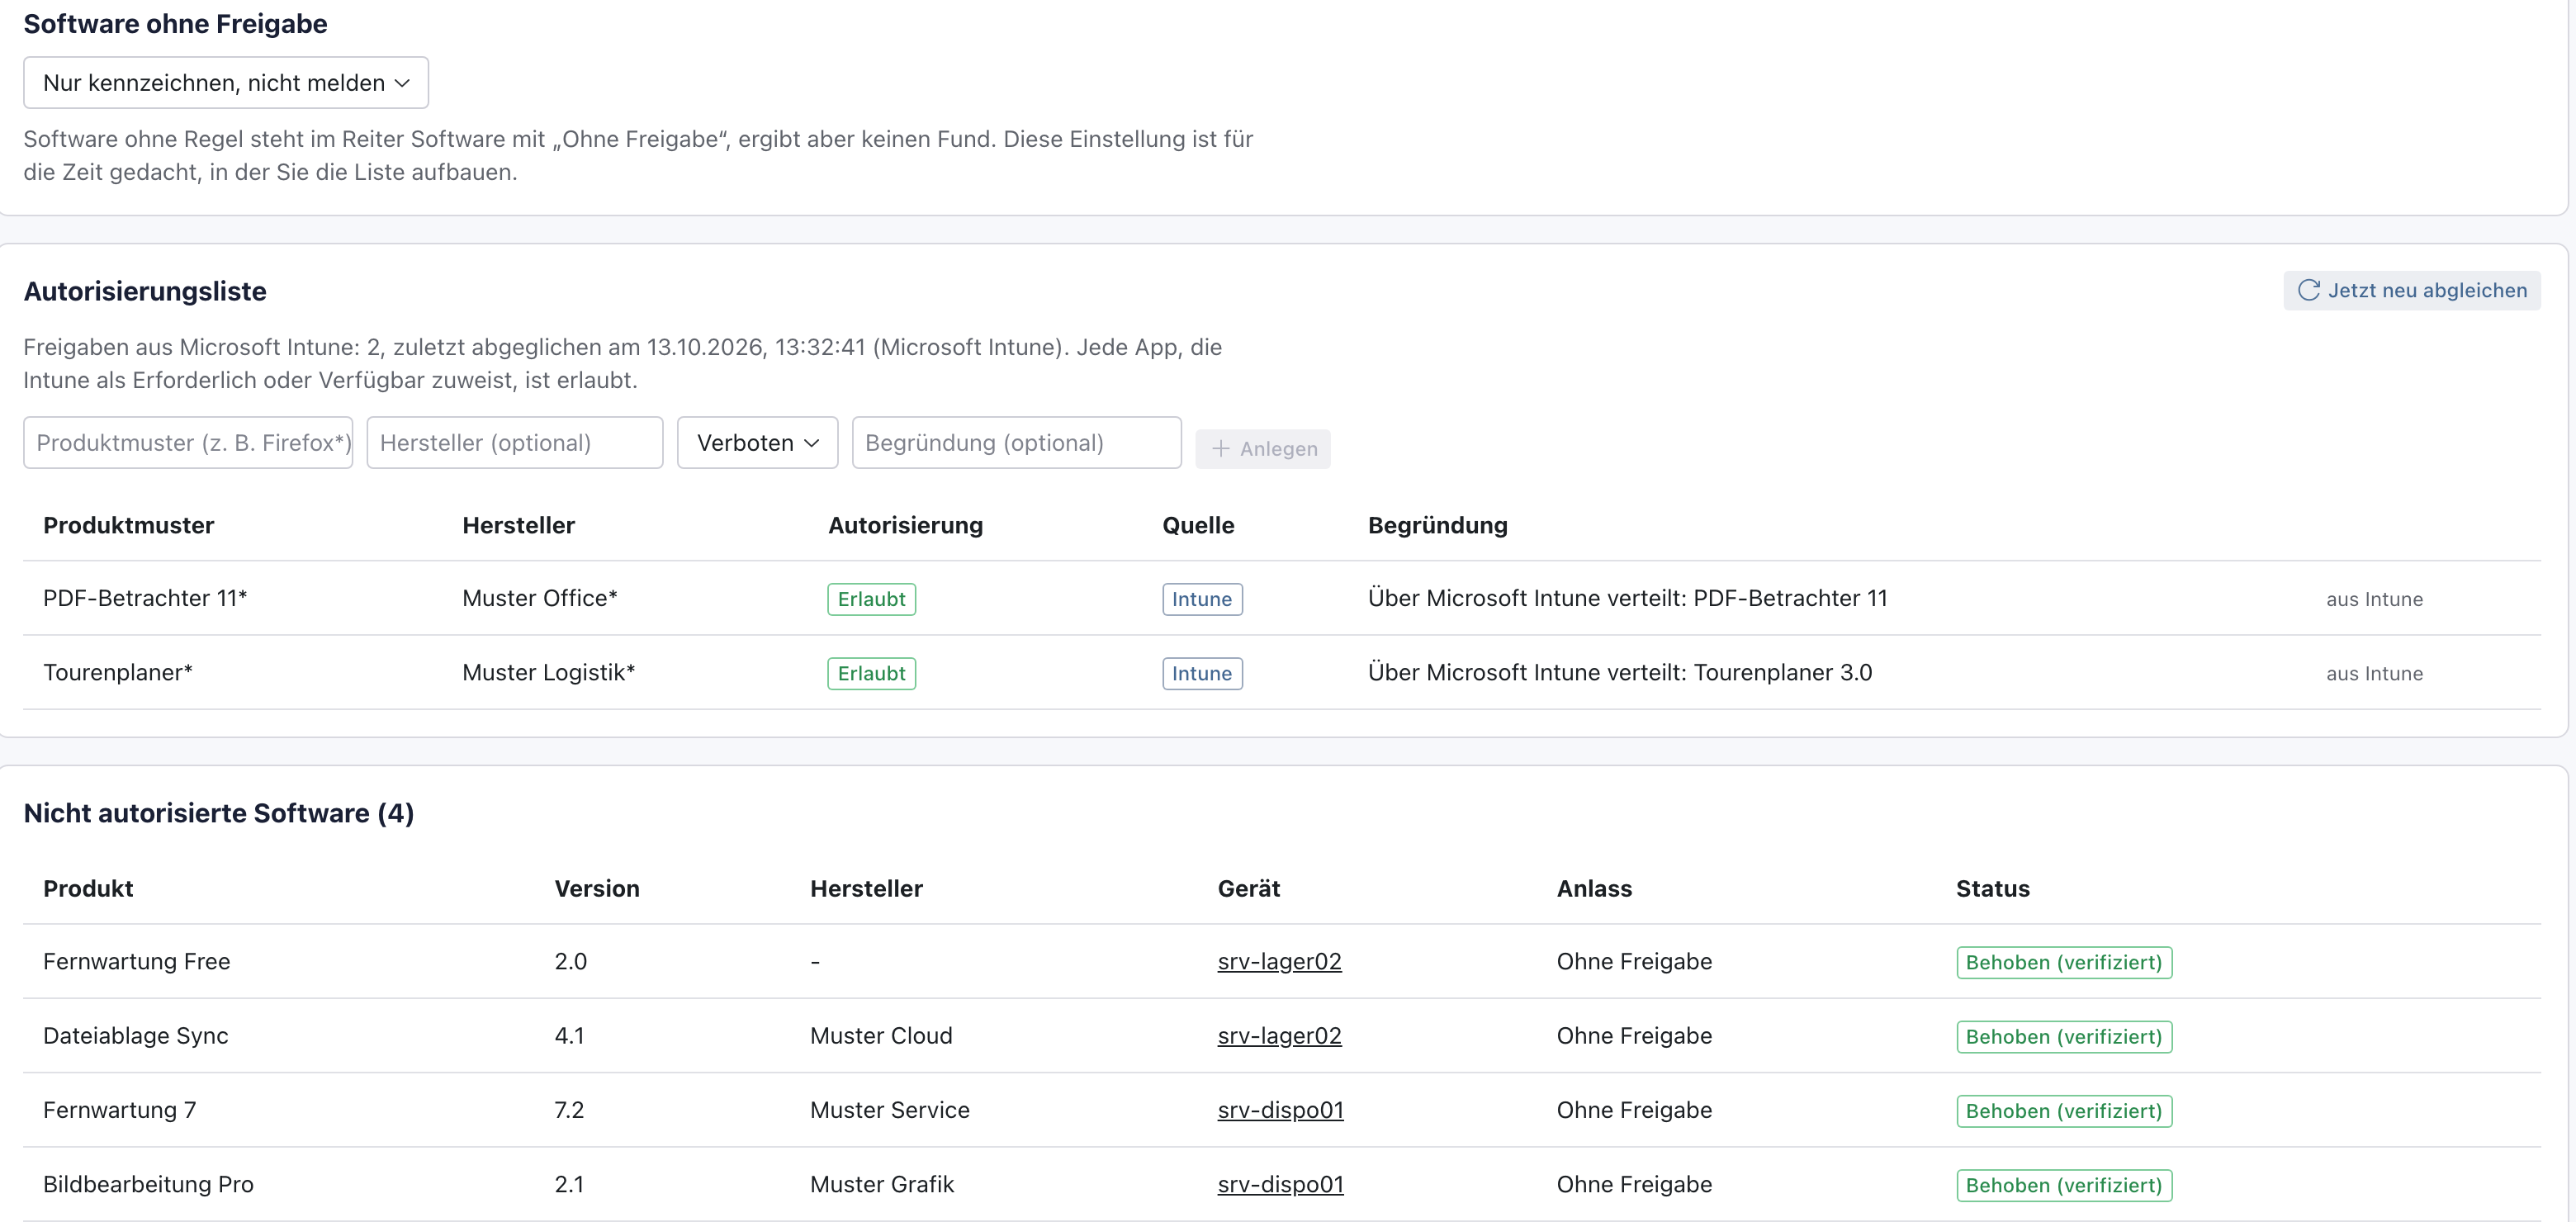Click the 'Muster Logistik*' manufacturer cell

(549, 672)
